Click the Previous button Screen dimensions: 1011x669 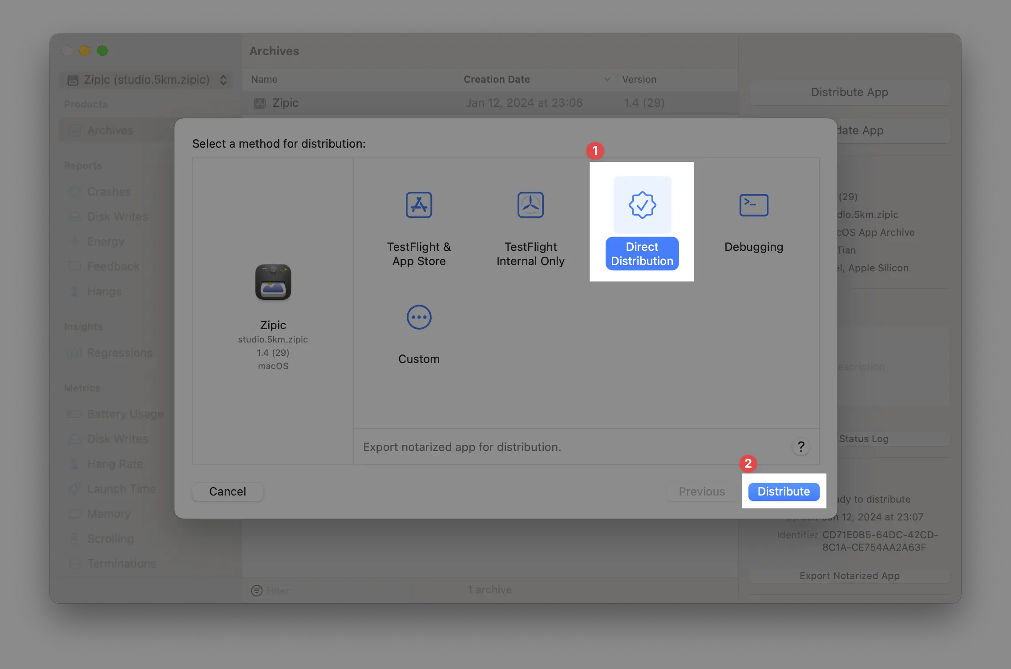tap(702, 492)
